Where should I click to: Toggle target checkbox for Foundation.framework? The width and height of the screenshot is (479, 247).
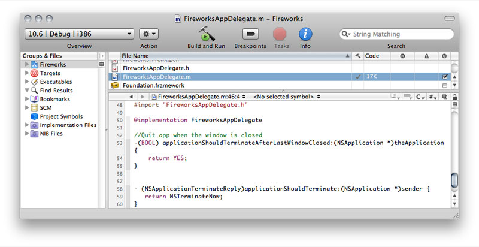tap(444, 86)
